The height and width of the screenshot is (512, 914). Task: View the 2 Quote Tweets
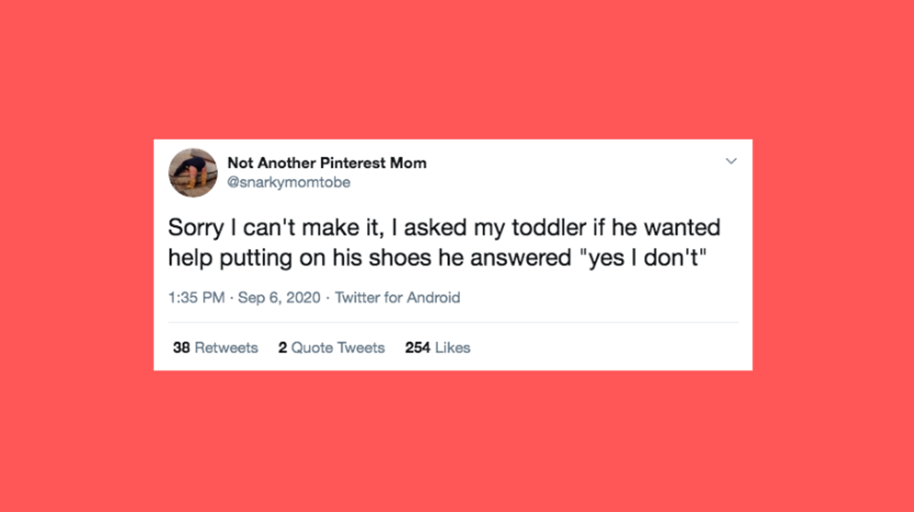point(332,348)
